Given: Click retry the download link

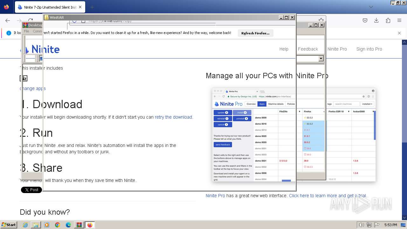Looking at the screenshot, I should (x=173, y=117).
